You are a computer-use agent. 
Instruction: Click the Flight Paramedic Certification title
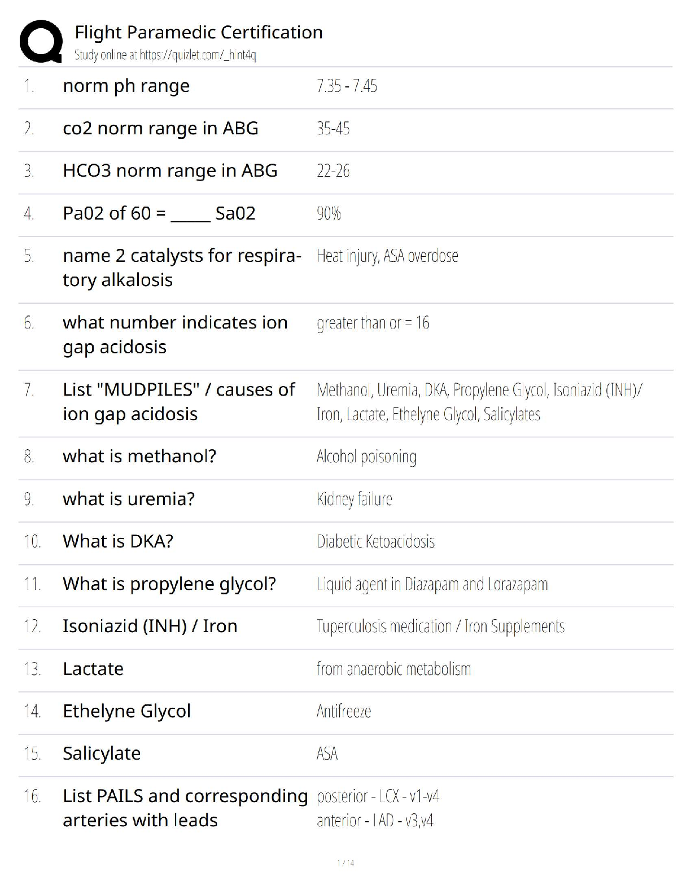pyautogui.click(x=198, y=32)
